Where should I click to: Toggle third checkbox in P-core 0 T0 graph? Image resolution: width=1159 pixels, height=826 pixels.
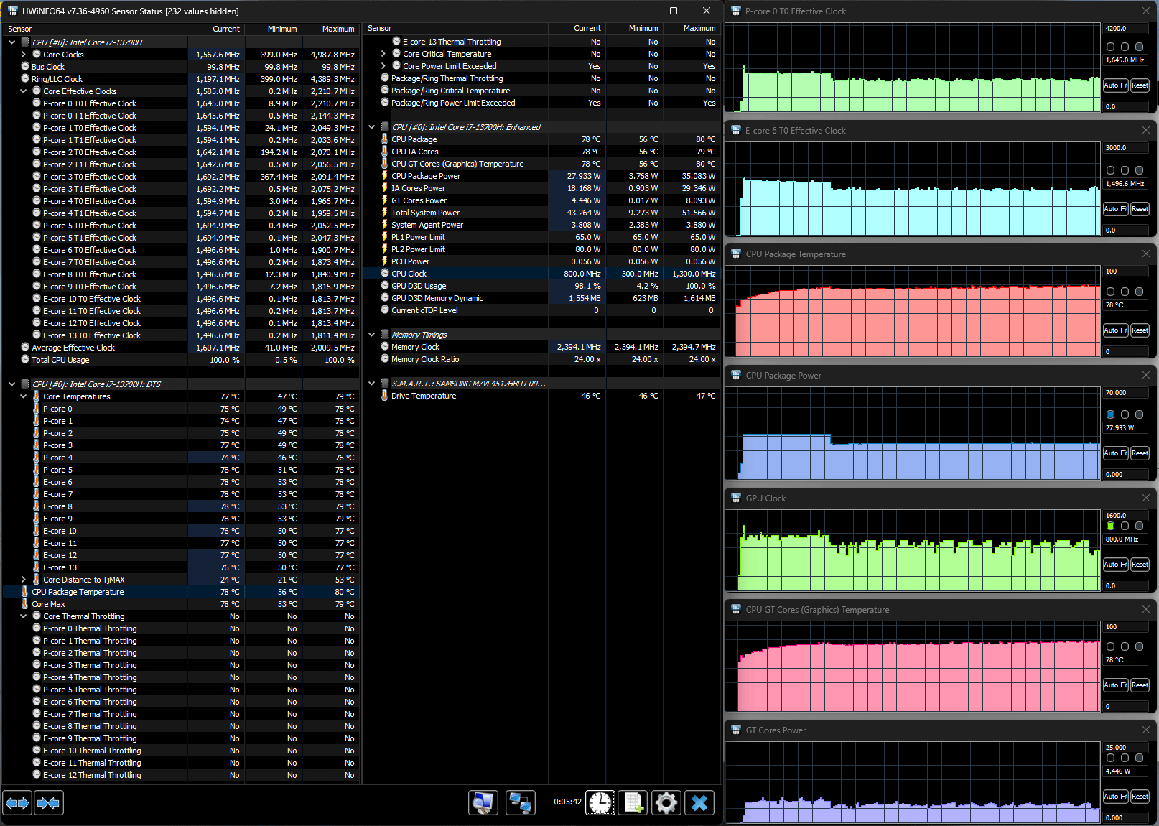[x=1139, y=47]
